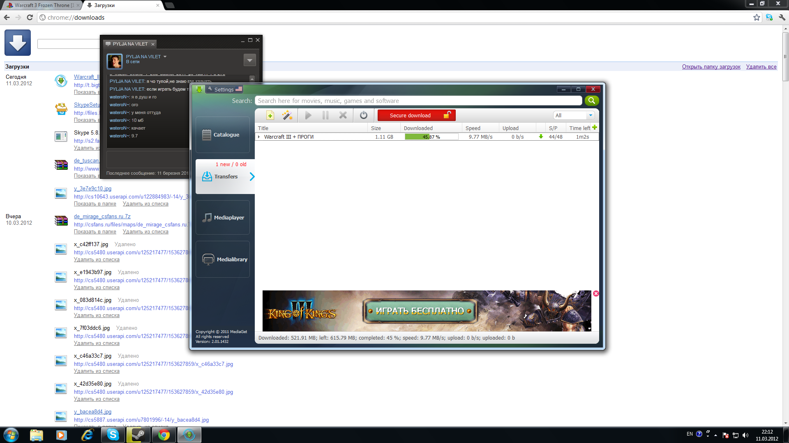
Task: Click the add new torrent file icon
Action: (270, 115)
